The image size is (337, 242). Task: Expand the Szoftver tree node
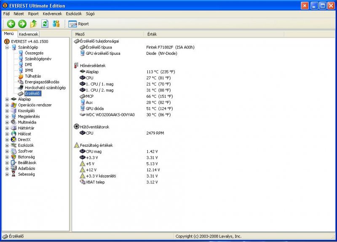7,151
